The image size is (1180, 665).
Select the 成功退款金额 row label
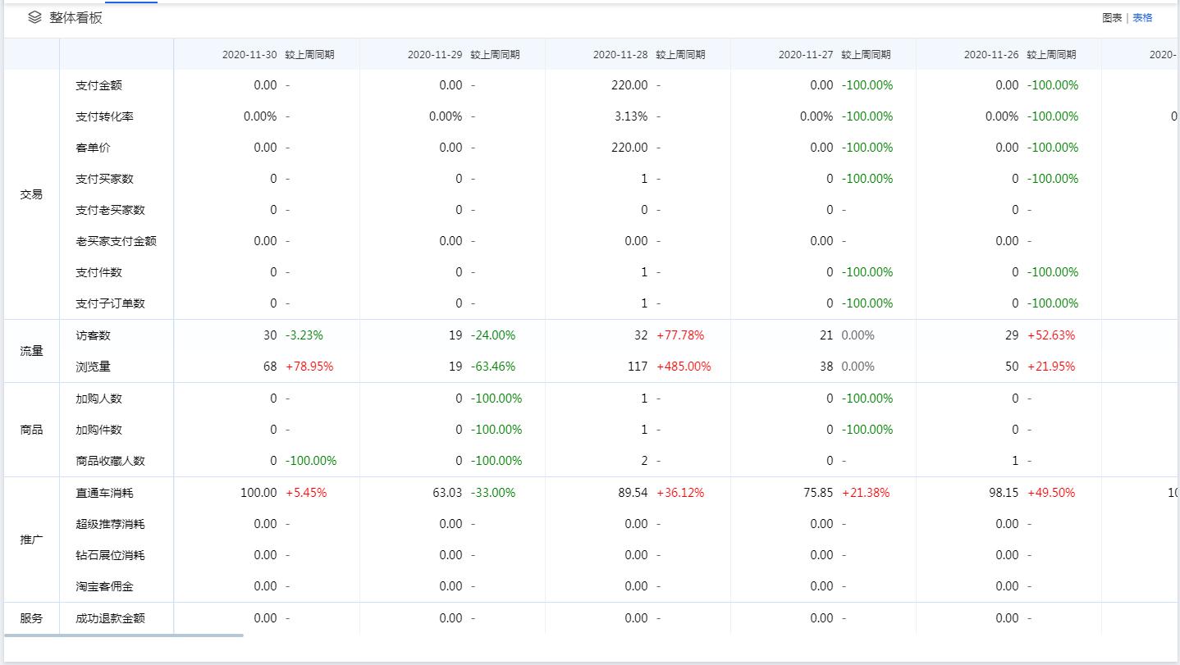[110, 618]
